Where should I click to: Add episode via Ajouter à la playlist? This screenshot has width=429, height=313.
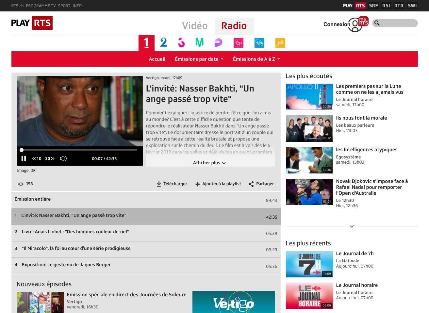(218, 184)
